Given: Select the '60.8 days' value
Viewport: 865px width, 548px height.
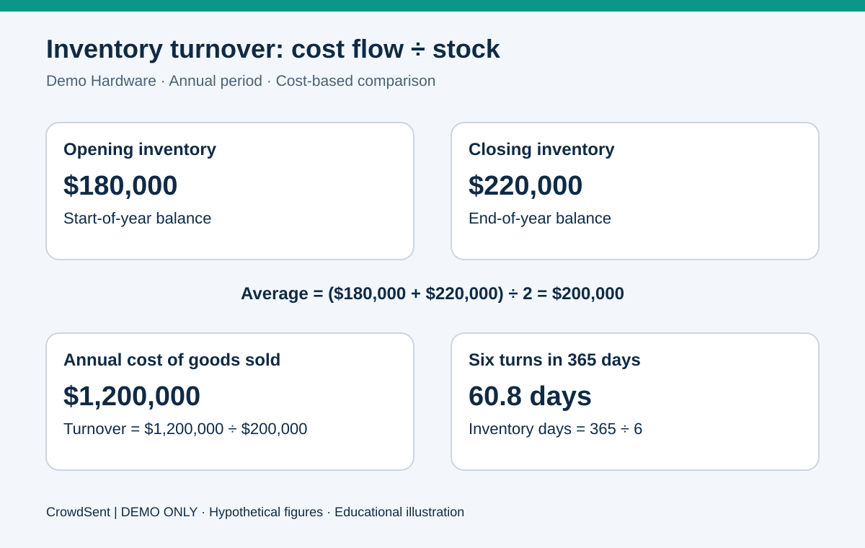Looking at the screenshot, I should click(530, 396).
